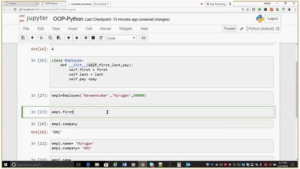Open the command palette keyboard icon

[x=143, y=38]
